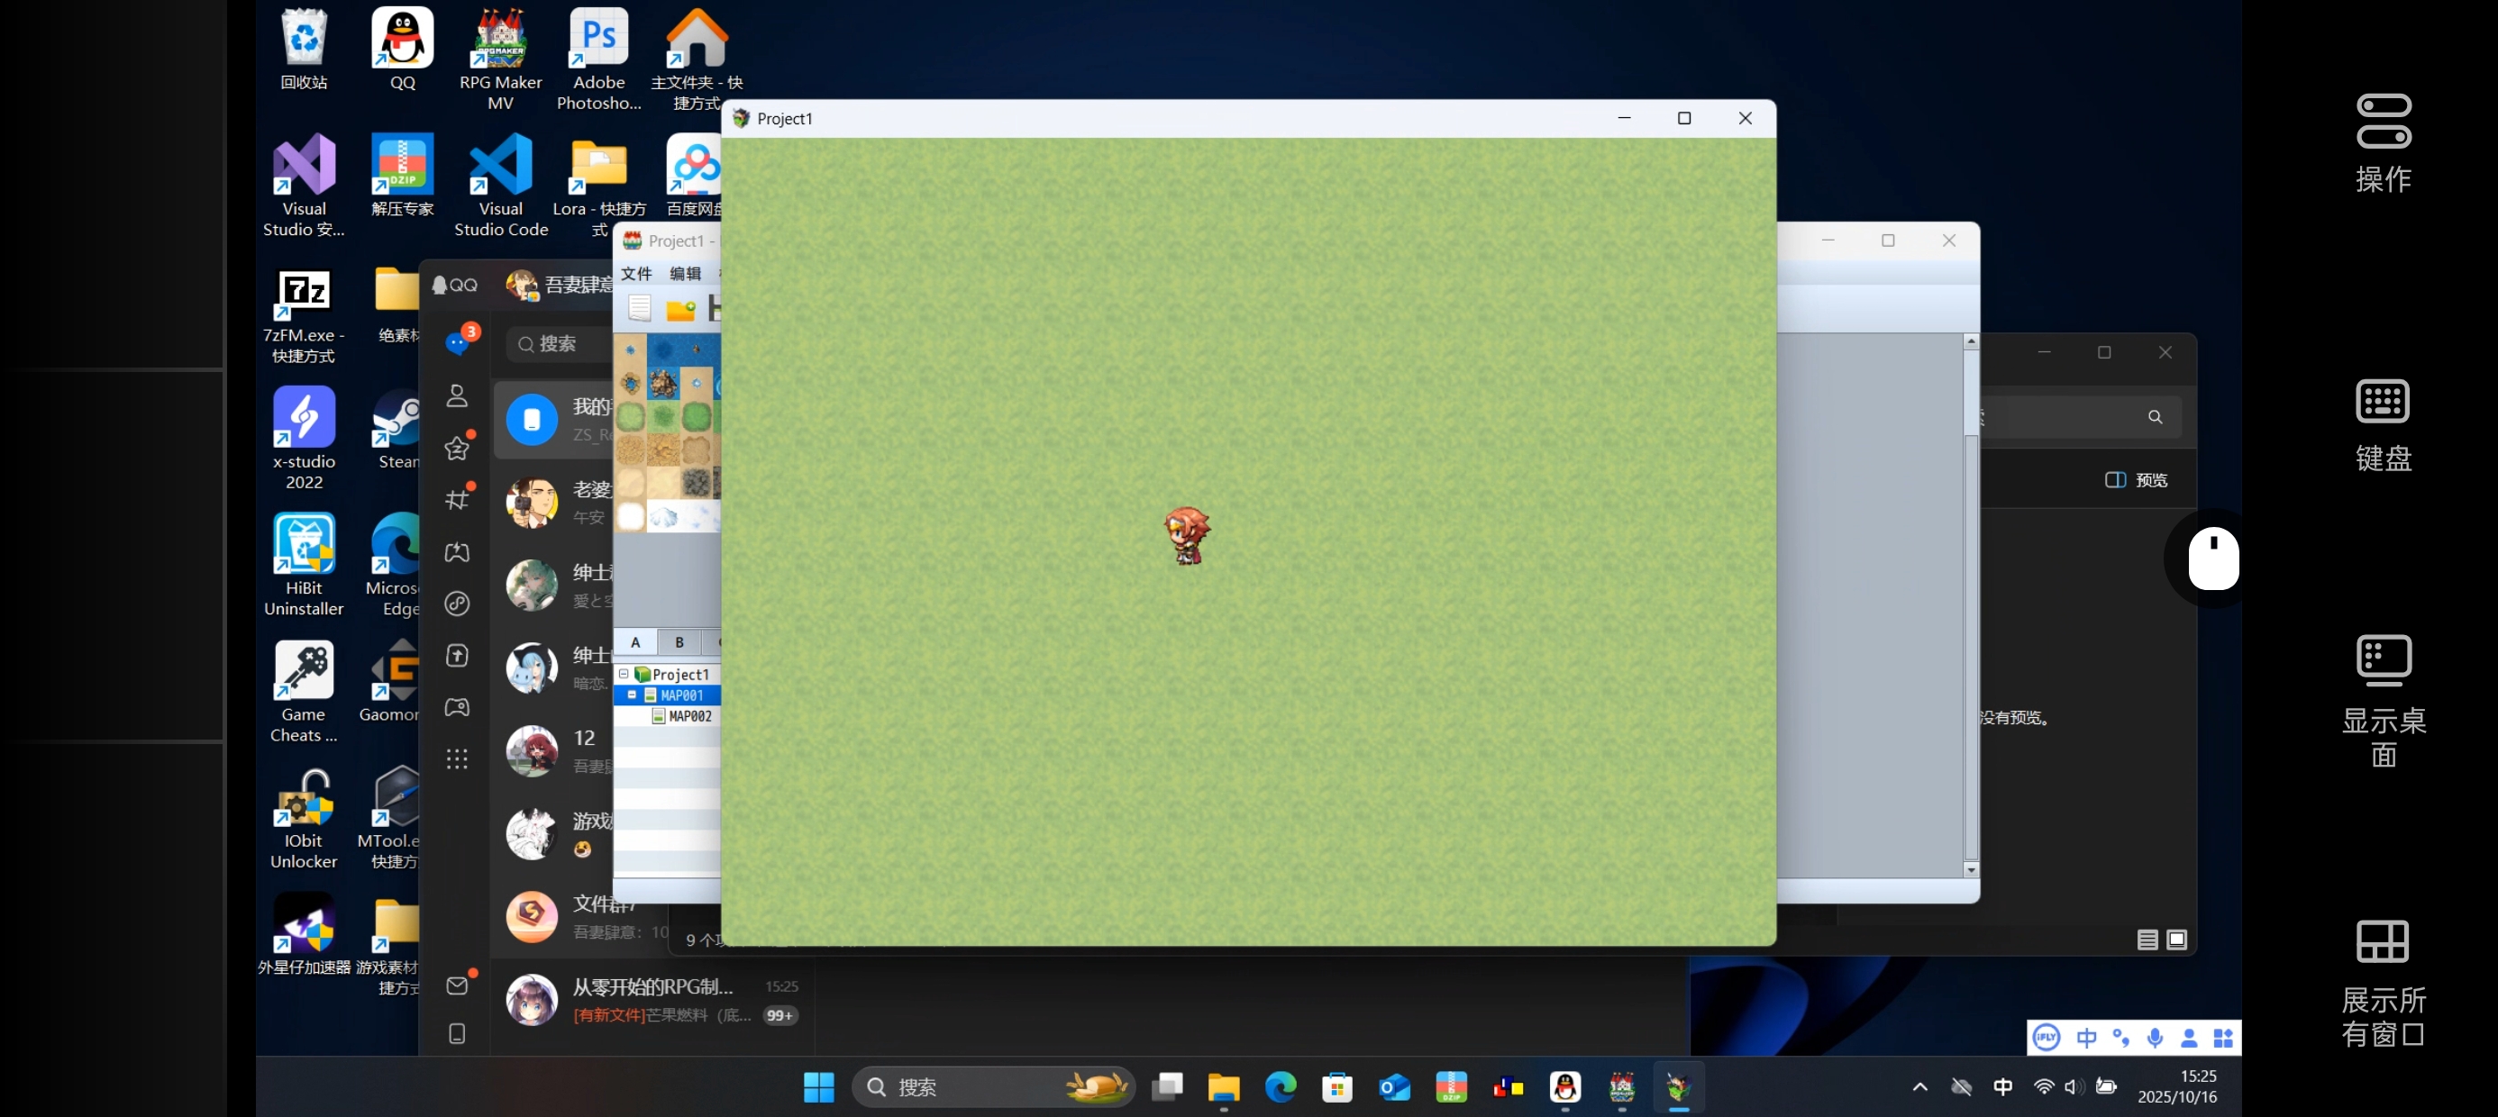Click the search magnifier icon in file explorer window
Image resolution: width=2498 pixels, height=1117 pixels.
pos(2155,417)
